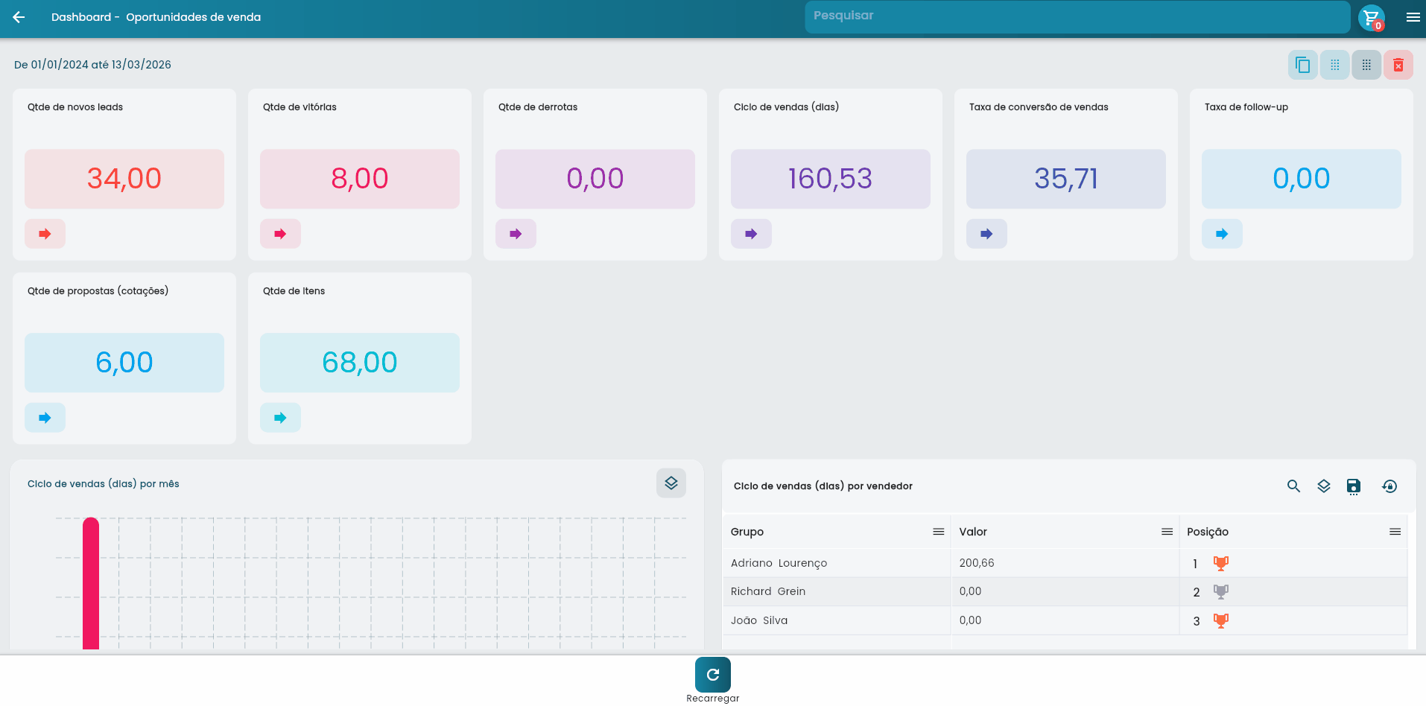
Task: Click the save icon in seller table
Action: [1354, 486]
